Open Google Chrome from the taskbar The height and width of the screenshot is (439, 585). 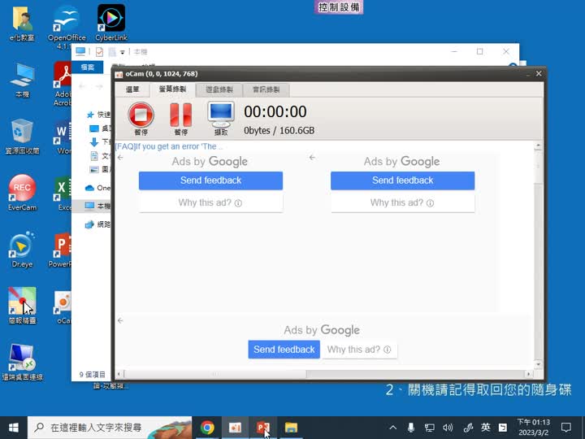pyautogui.click(x=207, y=428)
